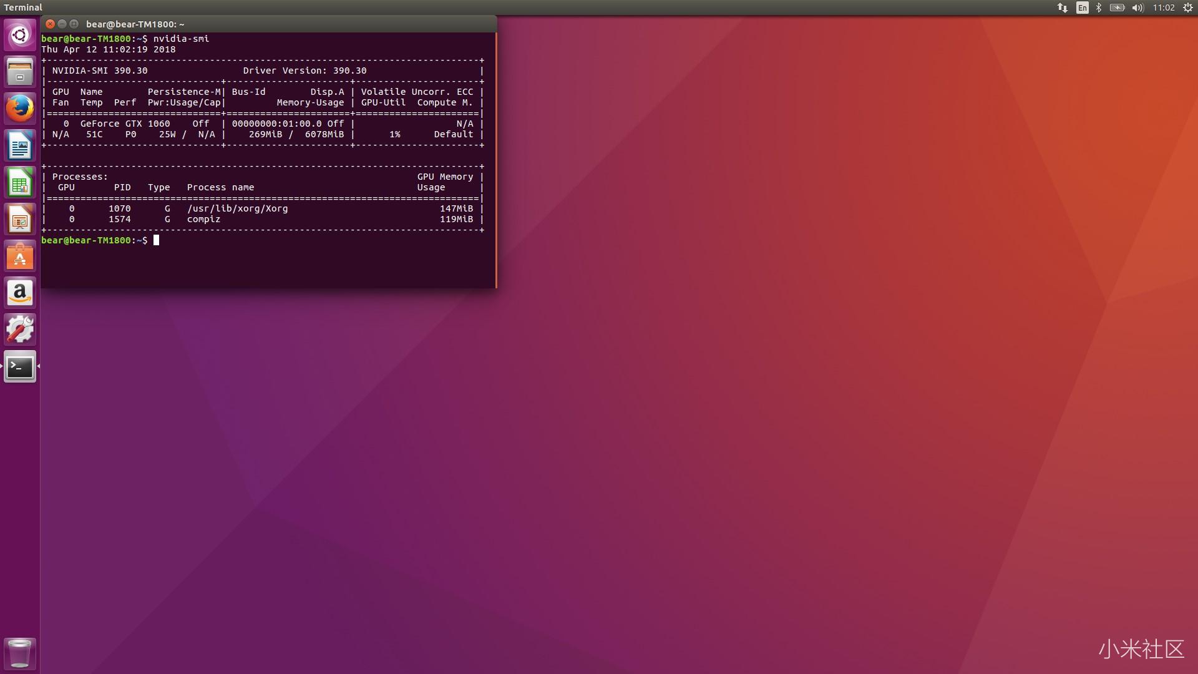Click the typed nvidia-smi command
This screenshot has height=674, width=1198.
(x=181, y=39)
